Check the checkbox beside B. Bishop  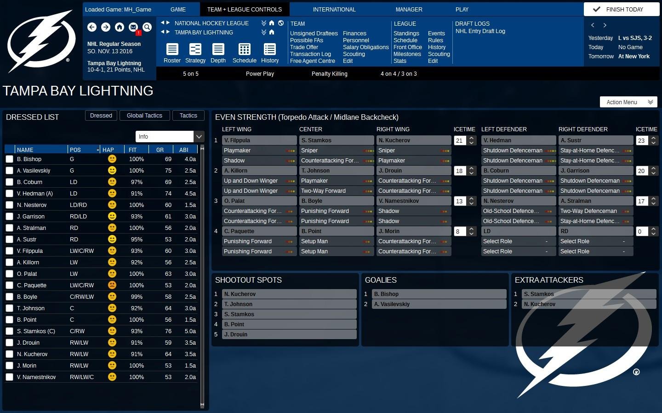click(x=10, y=159)
